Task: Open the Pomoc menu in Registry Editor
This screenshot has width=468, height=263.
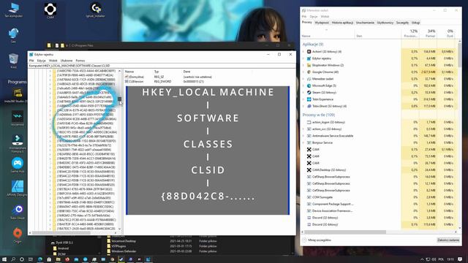Action: (x=80, y=61)
